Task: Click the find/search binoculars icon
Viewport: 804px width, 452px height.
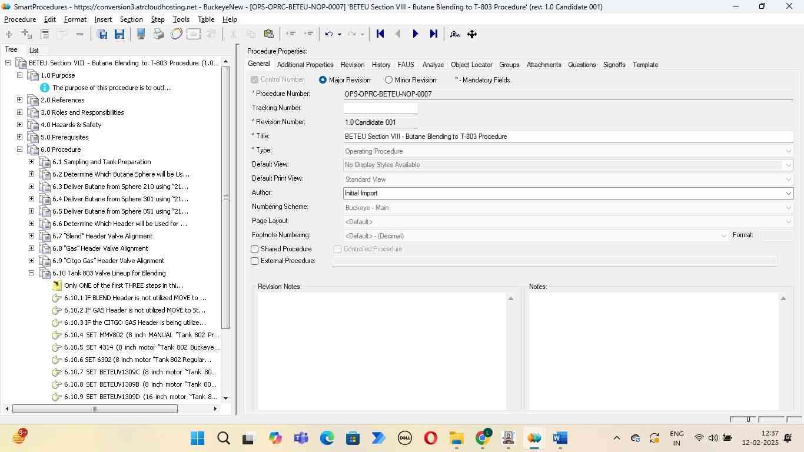Action: (454, 34)
